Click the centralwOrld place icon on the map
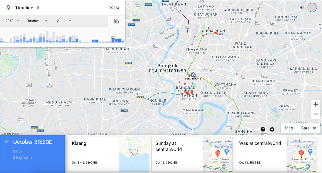Image resolution: width=322 pixels, height=173 pixels. 193,75
